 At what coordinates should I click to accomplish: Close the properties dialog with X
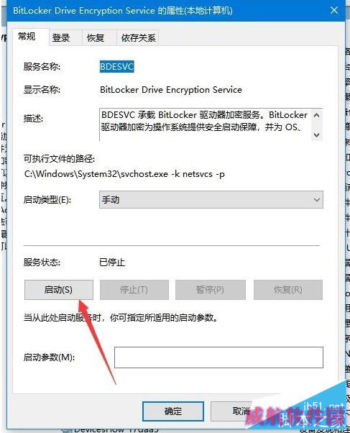point(334,11)
